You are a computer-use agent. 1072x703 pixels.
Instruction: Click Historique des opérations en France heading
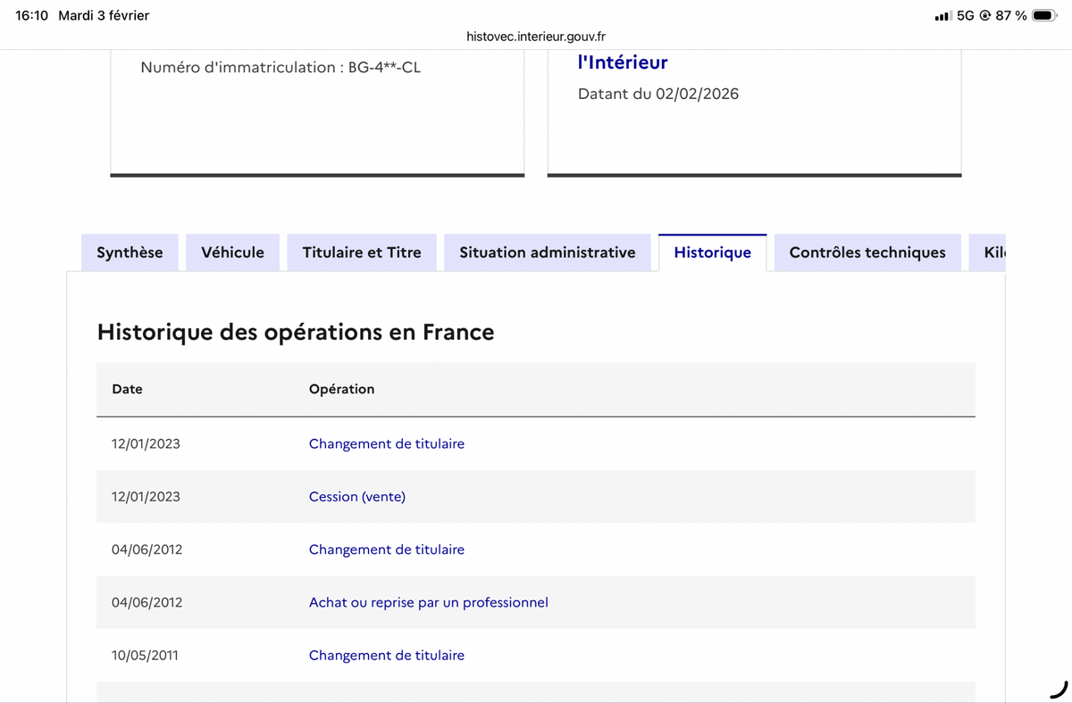(296, 333)
